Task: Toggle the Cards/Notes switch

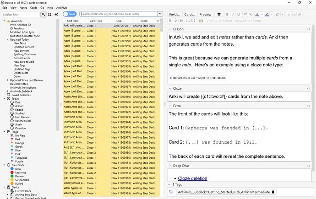Action: (x=70, y=14)
